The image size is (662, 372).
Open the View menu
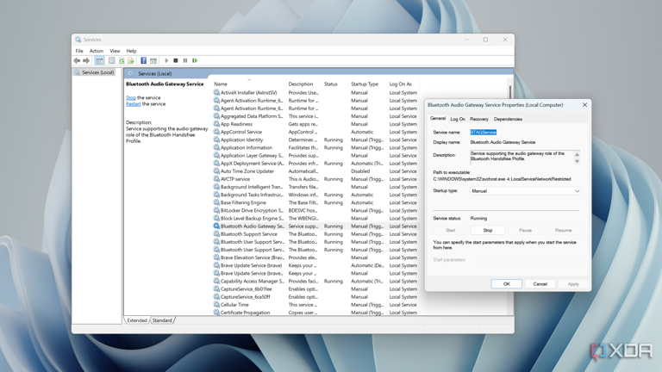(115, 51)
